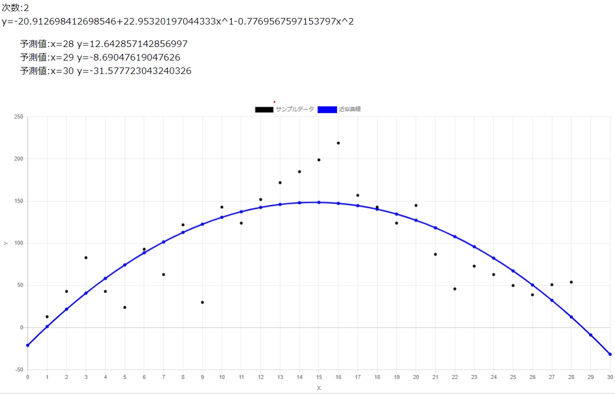
Task: Click the small red dot above legend
Action: [274, 102]
